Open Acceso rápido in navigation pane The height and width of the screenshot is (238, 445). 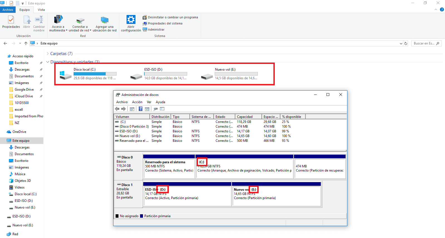tap(23, 56)
